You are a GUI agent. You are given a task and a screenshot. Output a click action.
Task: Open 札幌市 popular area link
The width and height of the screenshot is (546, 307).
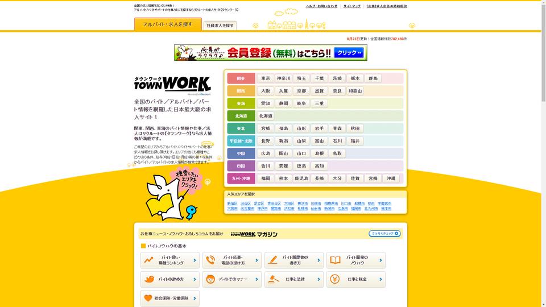click(x=303, y=209)
